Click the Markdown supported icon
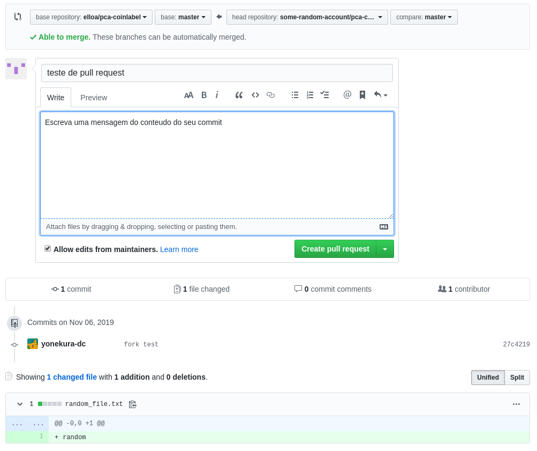The image size is (537, 451). pyautogui.click(x=384, y=227)
